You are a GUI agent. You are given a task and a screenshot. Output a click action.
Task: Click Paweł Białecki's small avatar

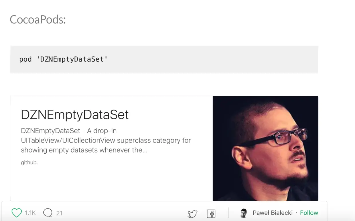point(244,213)
